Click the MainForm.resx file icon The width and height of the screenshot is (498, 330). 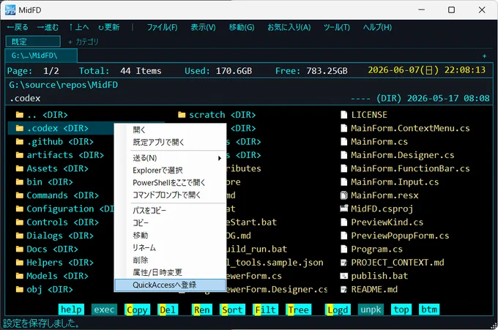tap(343, 195)
